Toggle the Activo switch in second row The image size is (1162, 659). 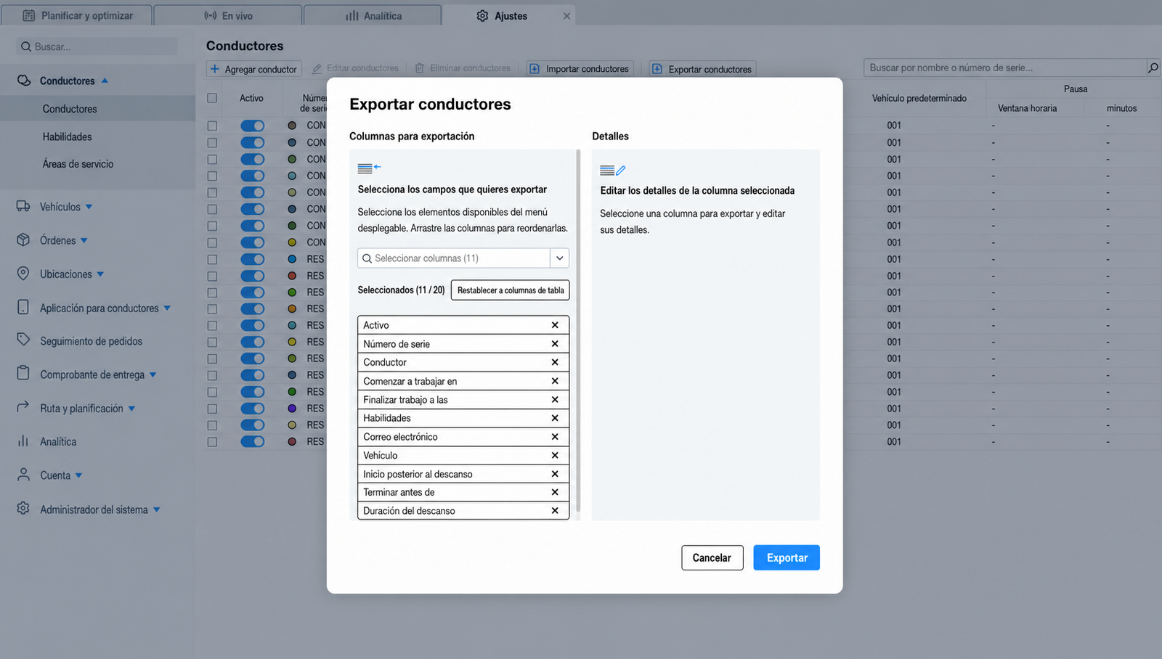[253, 142]
